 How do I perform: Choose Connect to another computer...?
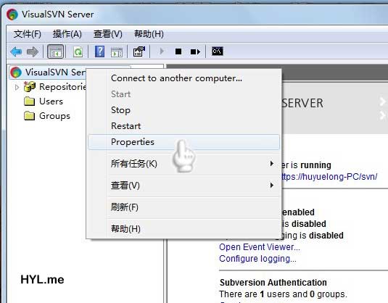(183, 78)
